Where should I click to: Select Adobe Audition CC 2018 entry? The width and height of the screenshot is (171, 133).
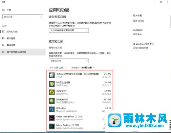tap(67, 125)
